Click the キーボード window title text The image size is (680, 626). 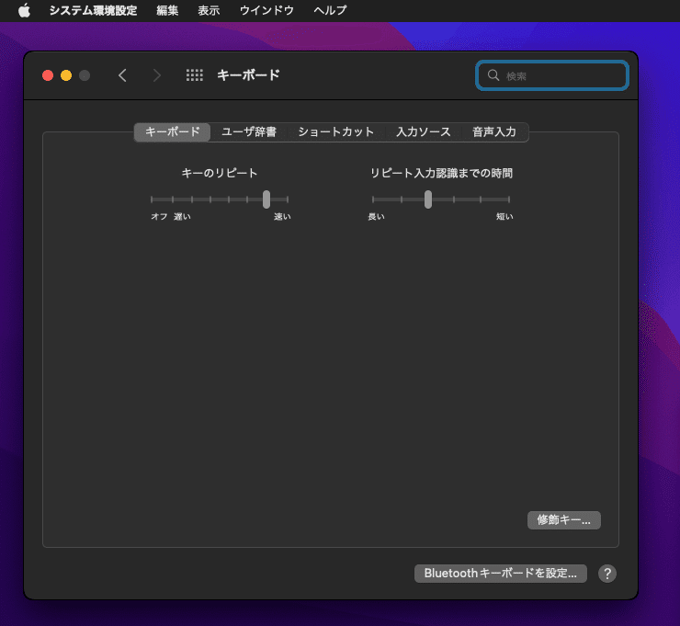pyautogui.click(x=248, y=75)
